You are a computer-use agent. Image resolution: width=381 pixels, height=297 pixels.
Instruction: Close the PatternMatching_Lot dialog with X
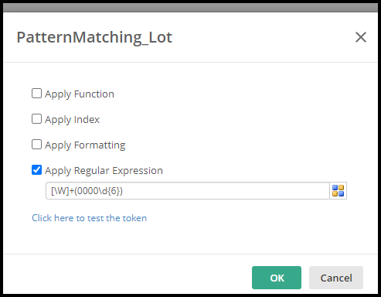coord(361,37)
